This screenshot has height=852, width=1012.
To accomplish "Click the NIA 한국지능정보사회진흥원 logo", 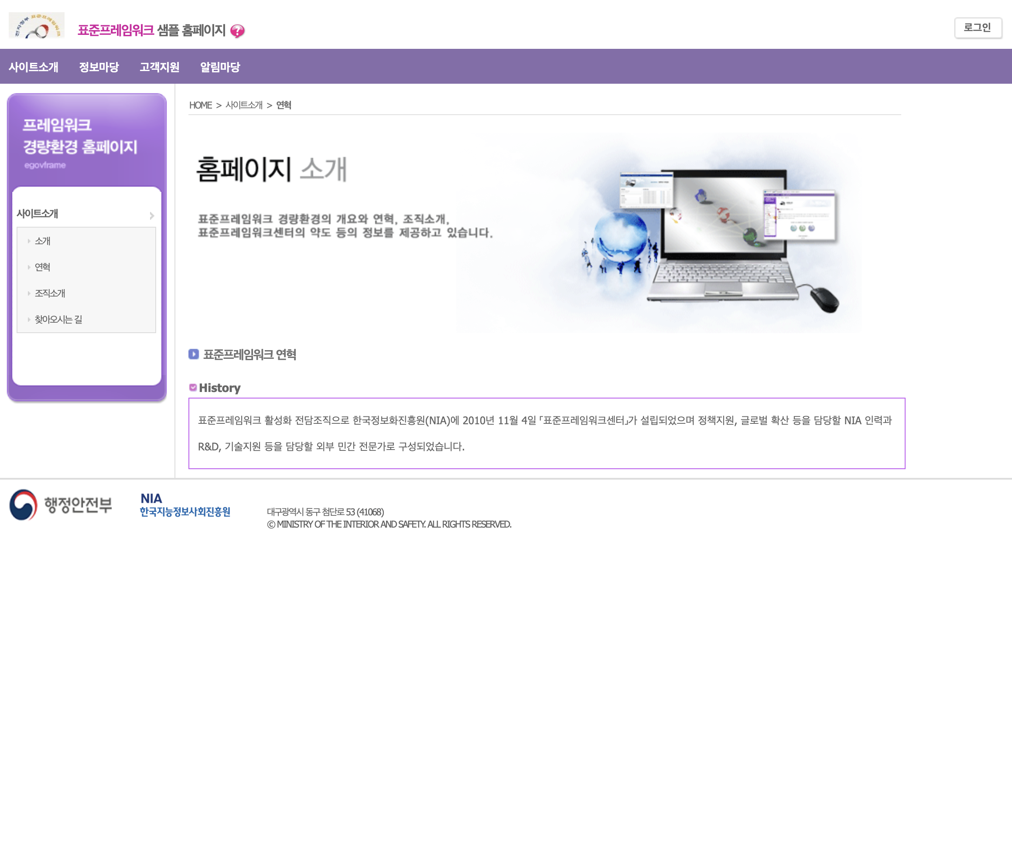I will 185,505.
